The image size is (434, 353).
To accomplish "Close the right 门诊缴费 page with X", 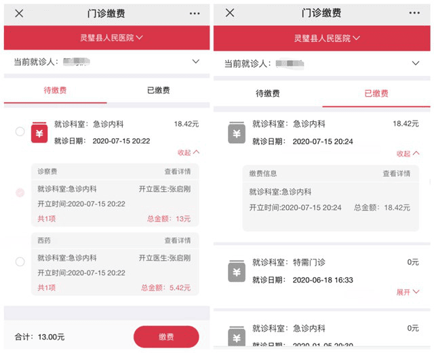I will click(x=230, y=13).
